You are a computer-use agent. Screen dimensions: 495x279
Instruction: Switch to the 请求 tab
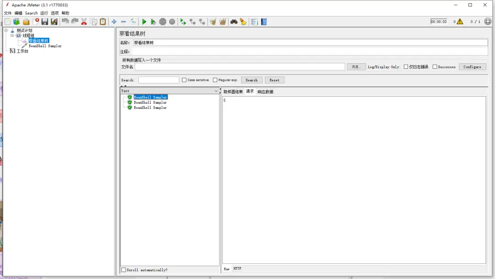[x=250, y=91]
